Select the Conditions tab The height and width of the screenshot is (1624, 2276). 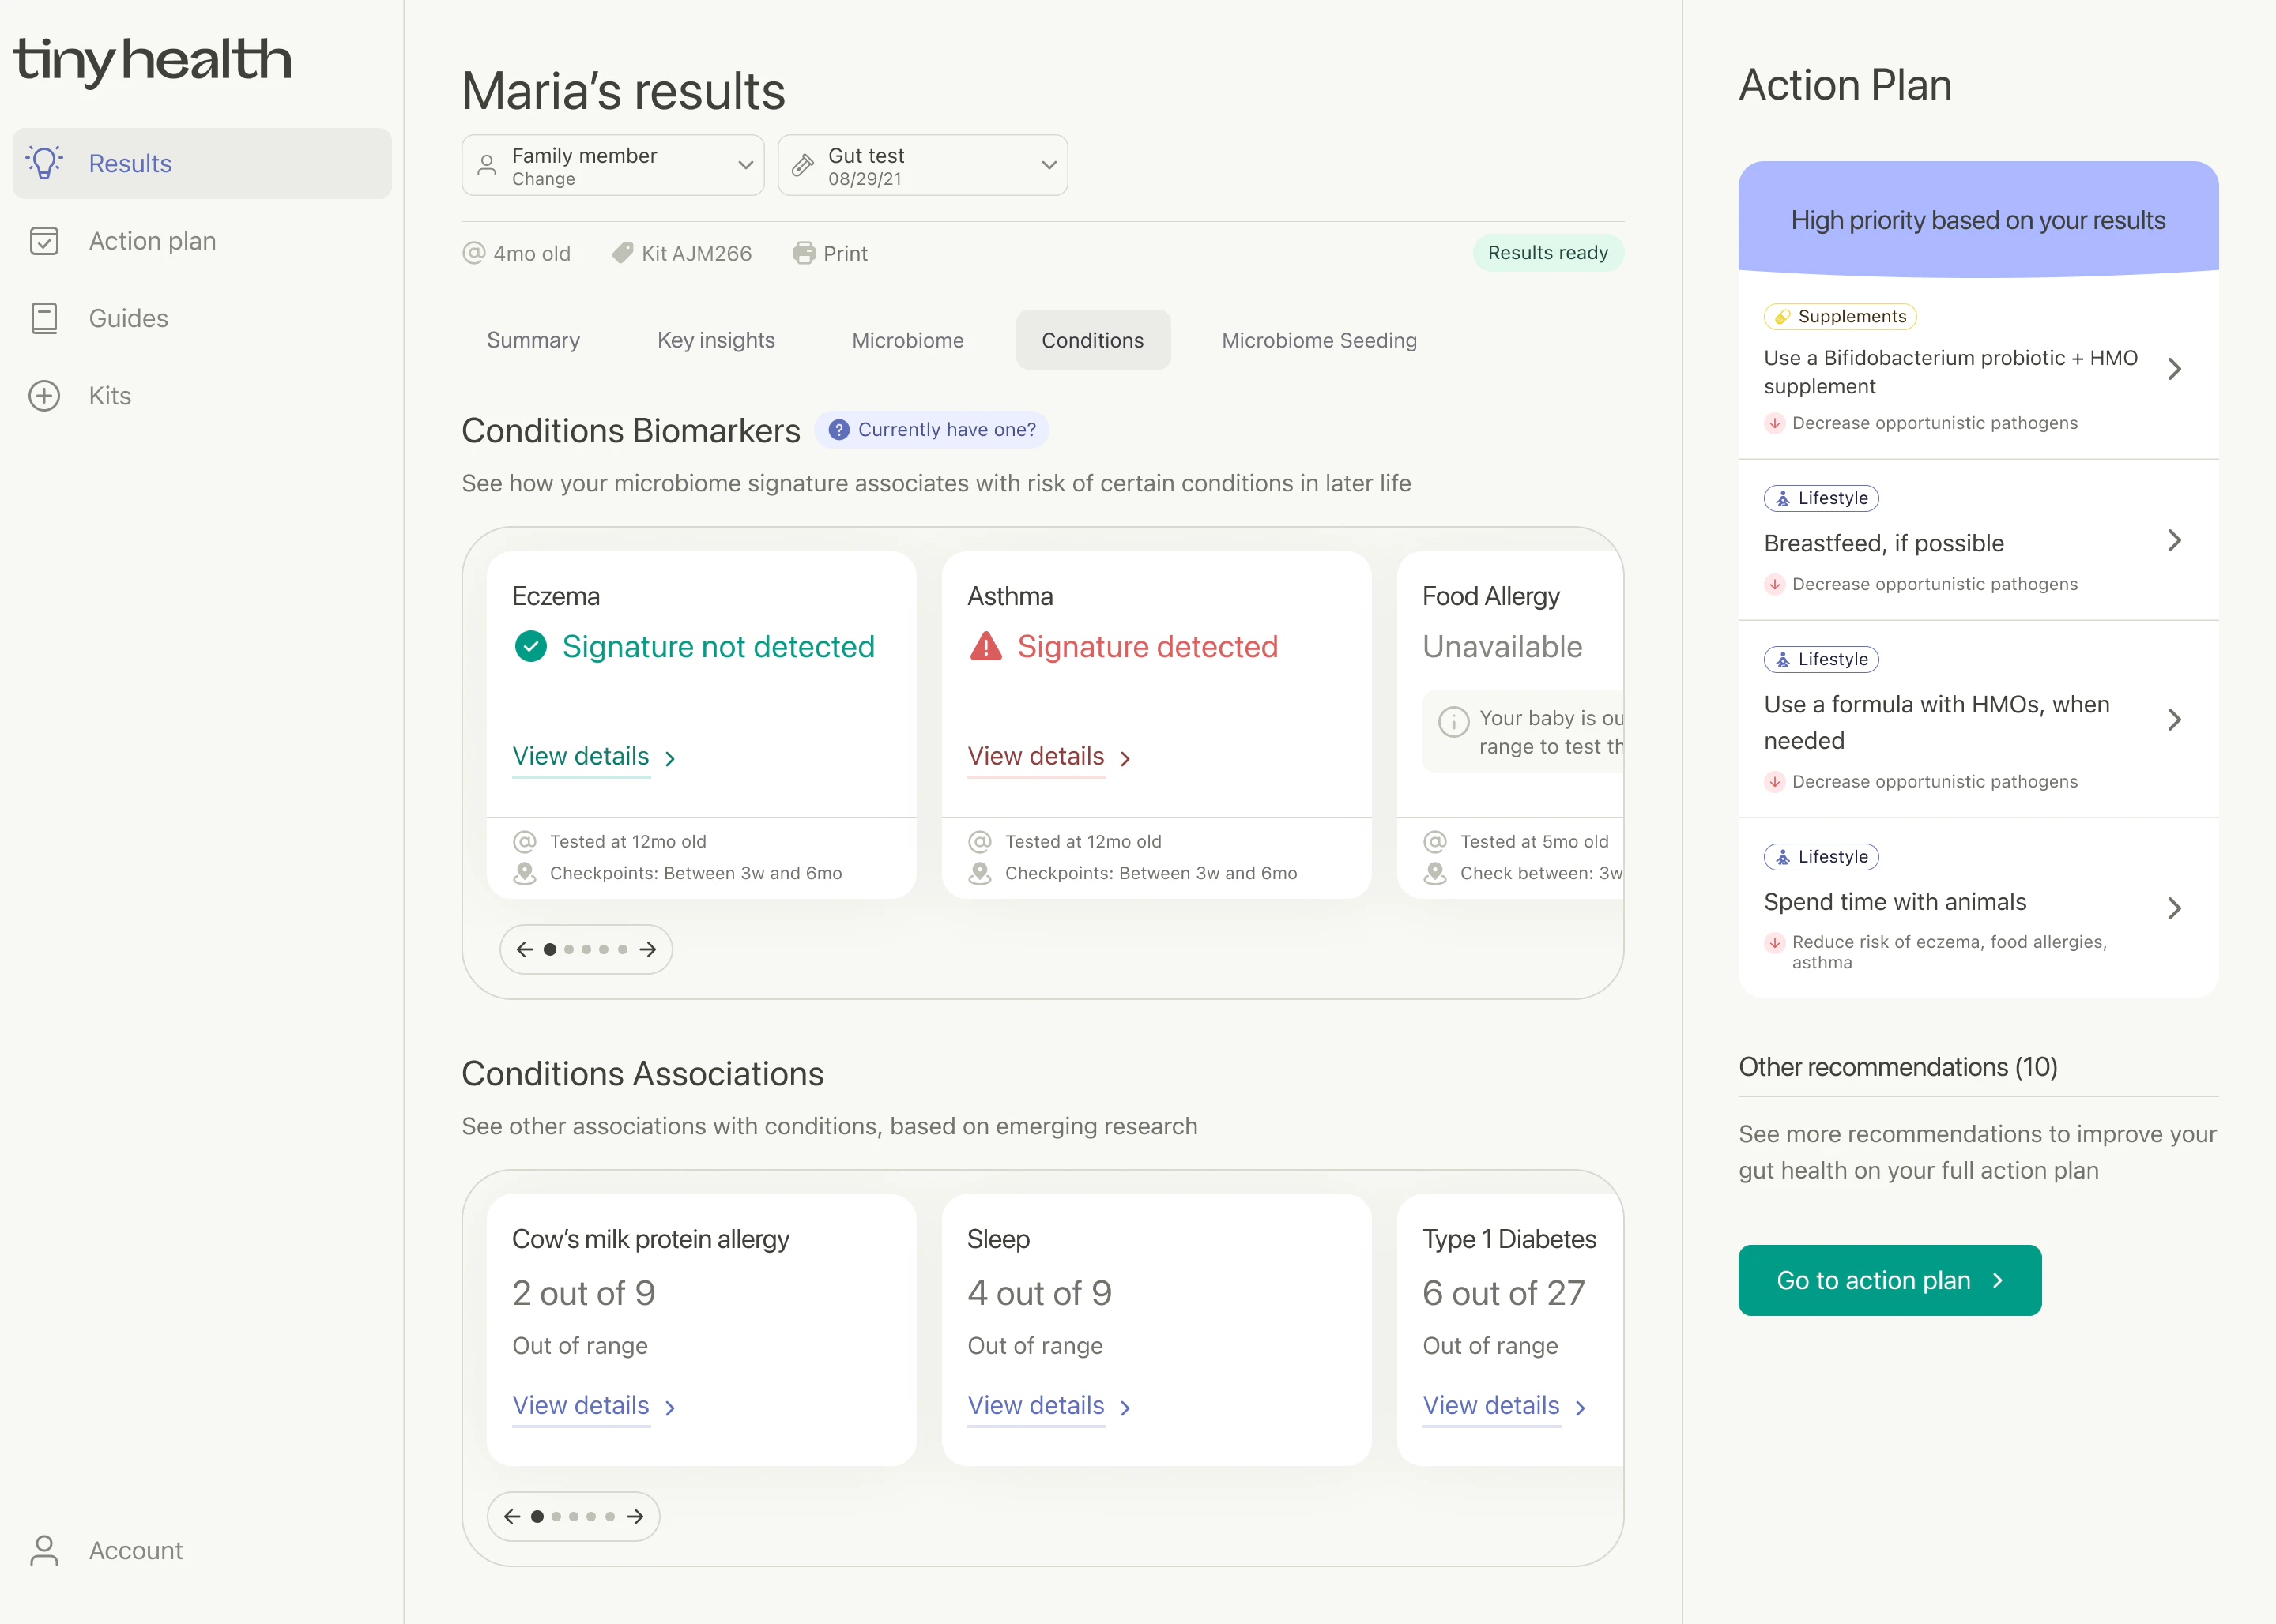click(1092, 340)
